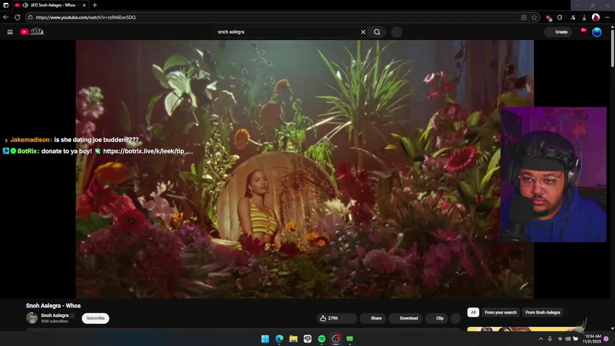The height and width of the screenshot is (346, 615).
Task: Select the All filter chip
Action: point(473,312)
